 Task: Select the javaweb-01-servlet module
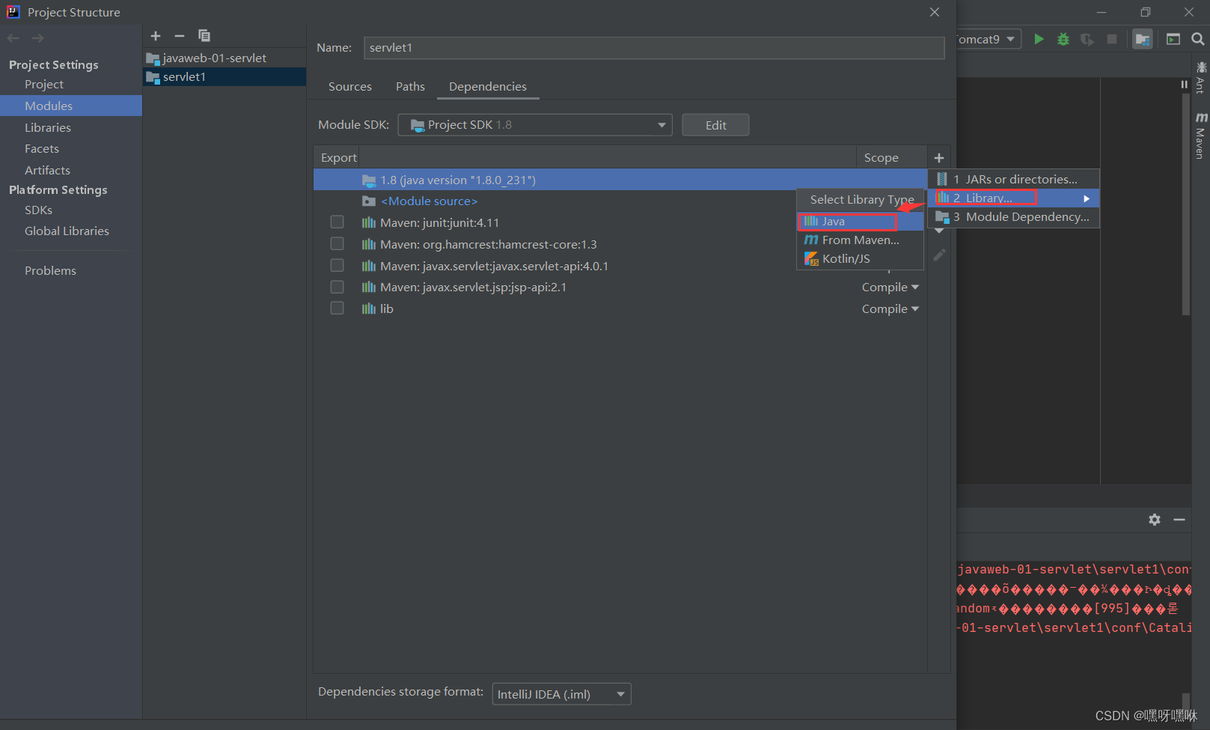click(x=224, y=58)
